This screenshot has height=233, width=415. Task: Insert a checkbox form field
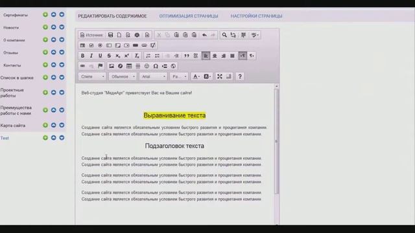91,45
